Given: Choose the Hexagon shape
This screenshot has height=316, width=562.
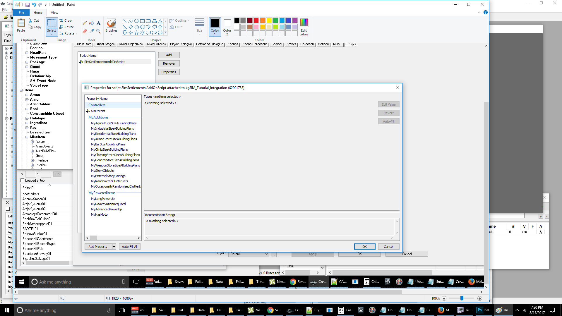Looking at the screenshot, I should [143, 27].
